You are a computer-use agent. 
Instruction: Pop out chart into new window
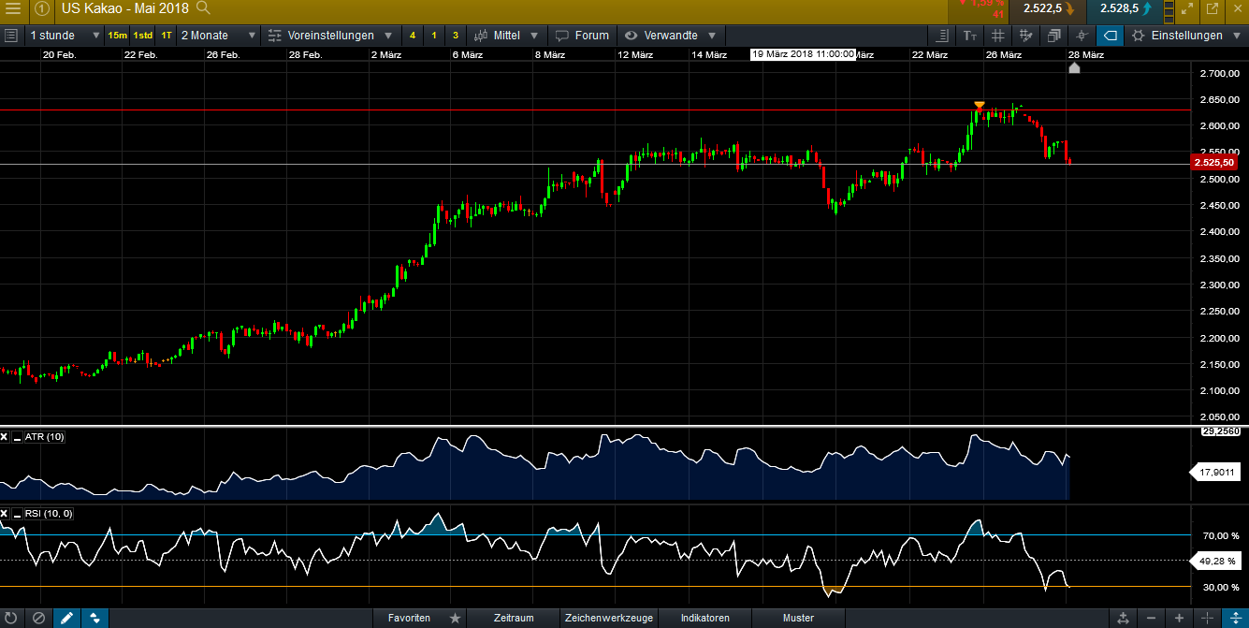tap(1212, 9)
